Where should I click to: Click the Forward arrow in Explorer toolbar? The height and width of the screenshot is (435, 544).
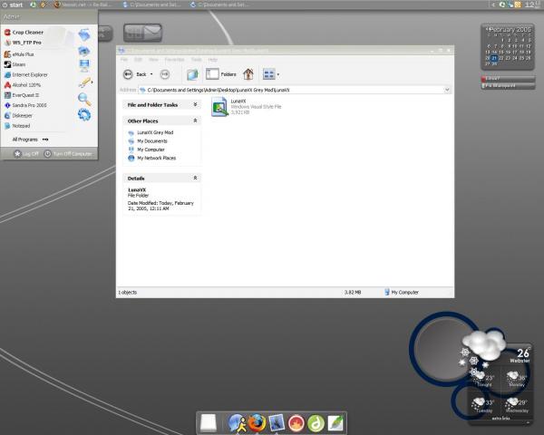click(165, 74)
